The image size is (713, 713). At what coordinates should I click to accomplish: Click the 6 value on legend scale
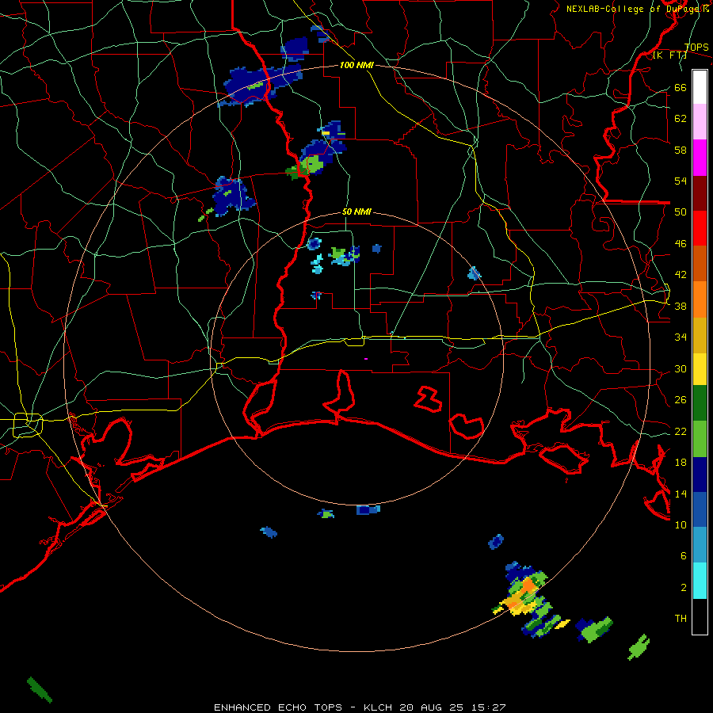pyautogui.click(x=684, y=555)
